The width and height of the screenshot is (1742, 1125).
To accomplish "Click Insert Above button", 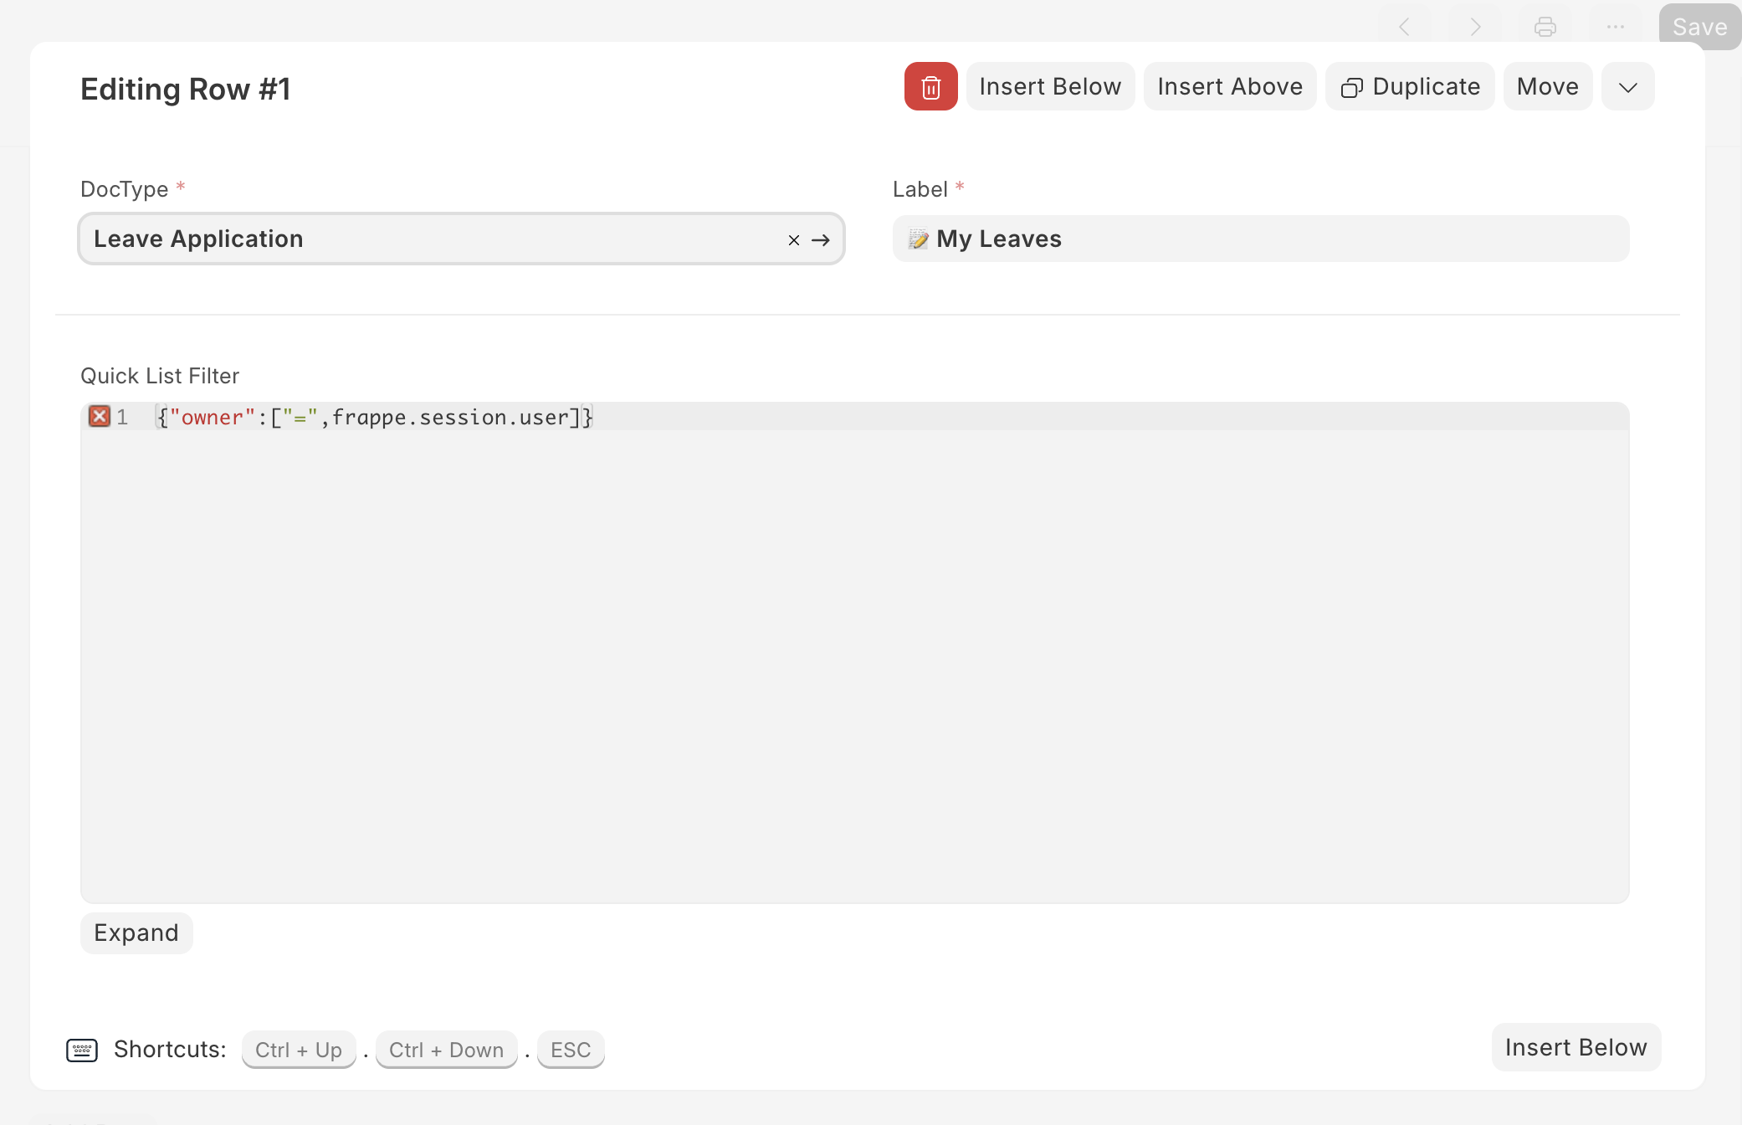I will 1230,86.
